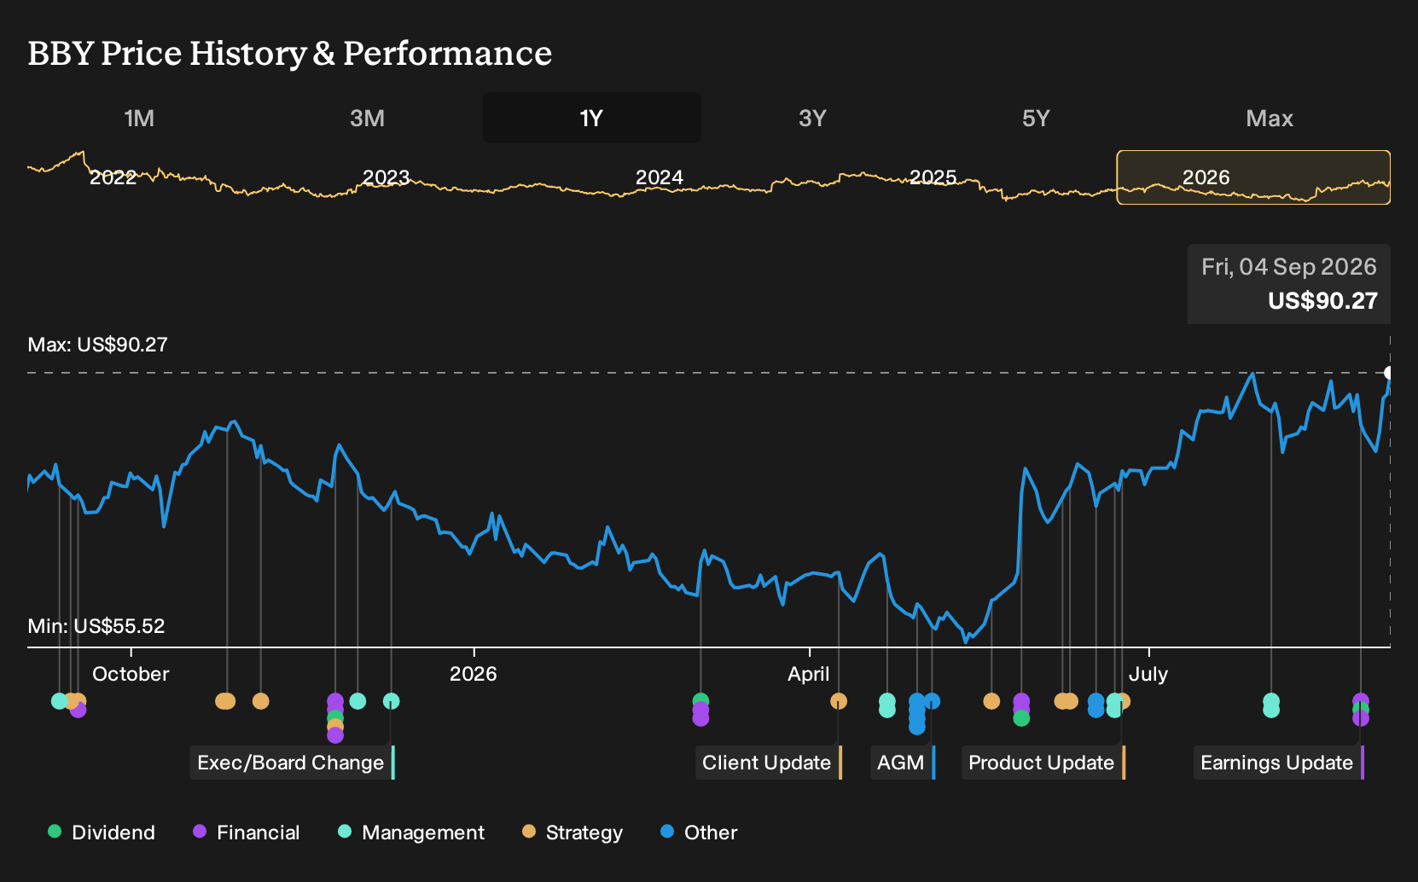
Task: Click the July axis label
Action: [x=1148, y=674]
